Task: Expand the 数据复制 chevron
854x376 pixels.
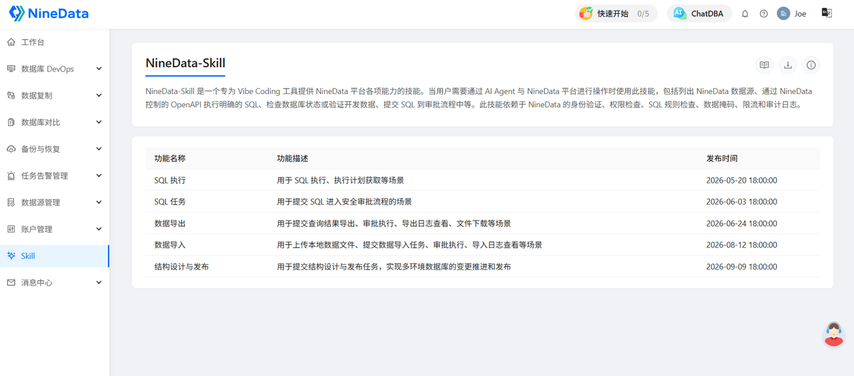Action: click(99, 95)
